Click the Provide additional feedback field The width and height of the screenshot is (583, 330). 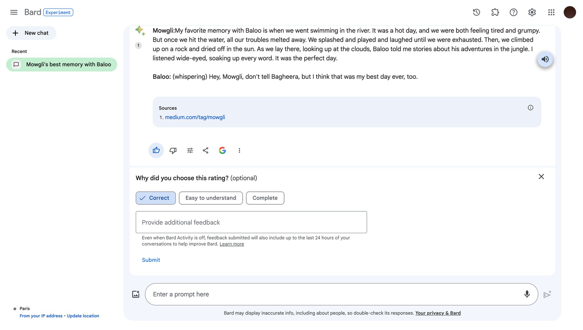(251, 223)
